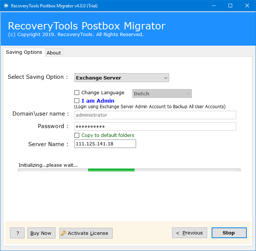Expand the Dutch language dropdown

(162, 93)
